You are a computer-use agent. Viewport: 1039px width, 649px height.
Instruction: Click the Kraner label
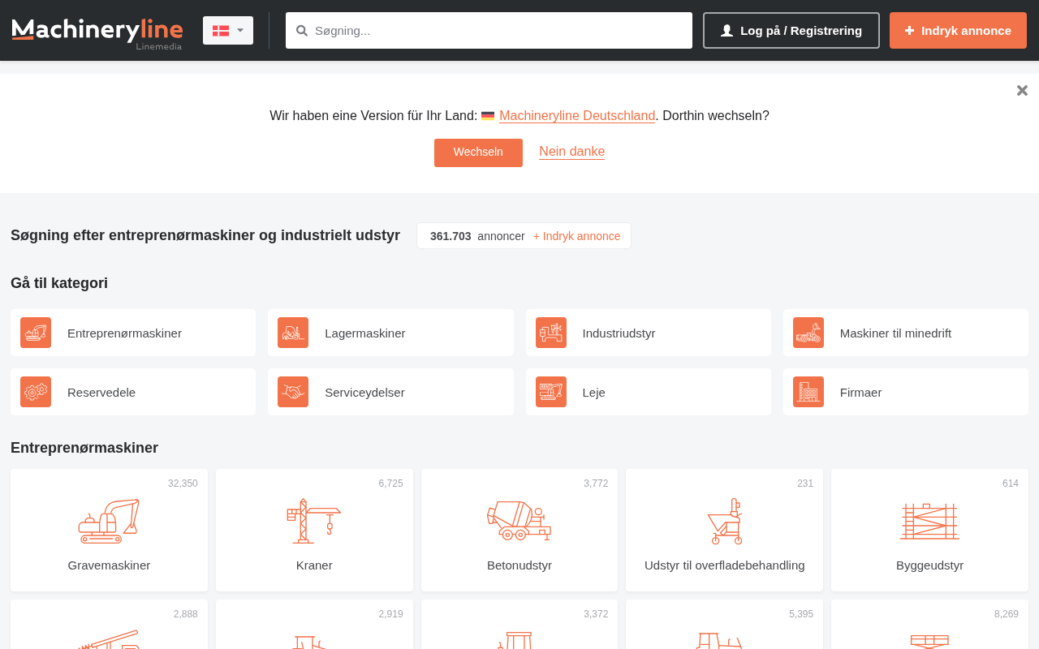click(x=314, y=565)
